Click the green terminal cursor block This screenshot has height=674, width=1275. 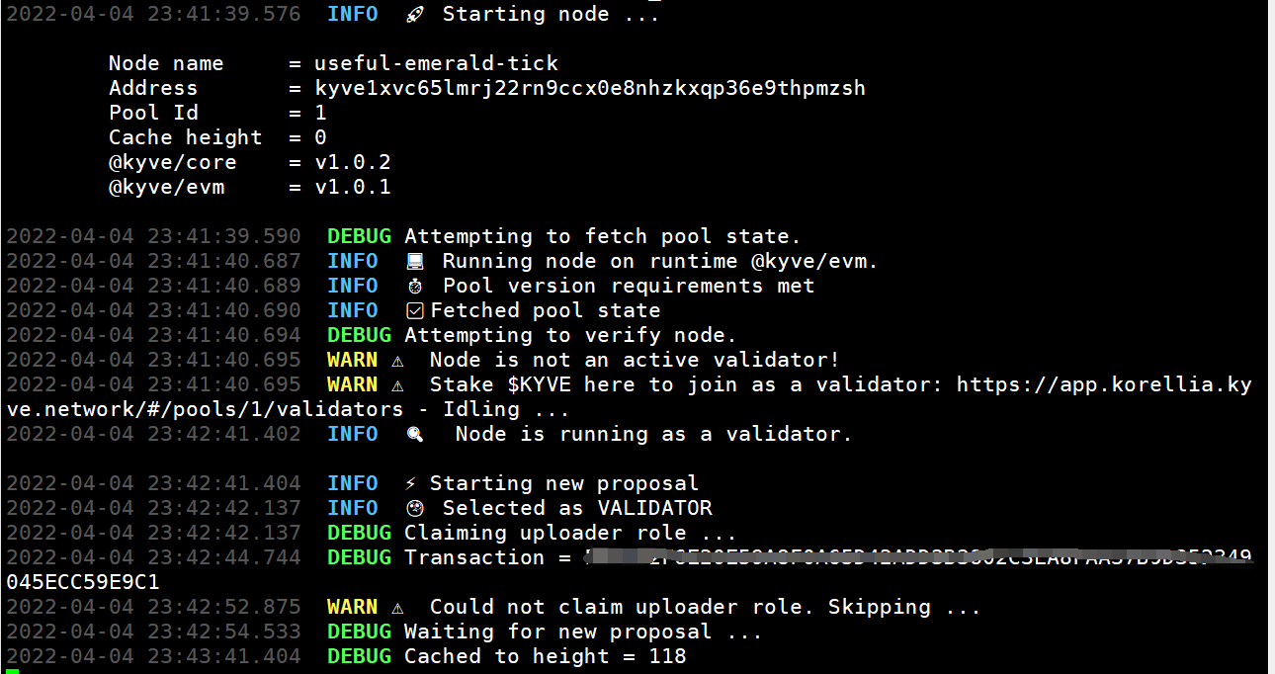[12, 671]
